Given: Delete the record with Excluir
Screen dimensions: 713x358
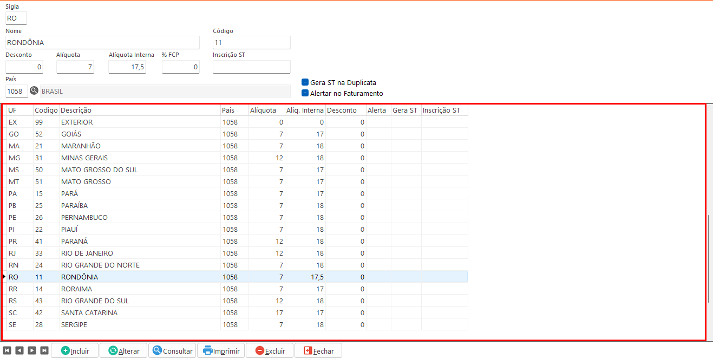Looking at the screenshot, I should pyautogui.click(x=270, y=350).
